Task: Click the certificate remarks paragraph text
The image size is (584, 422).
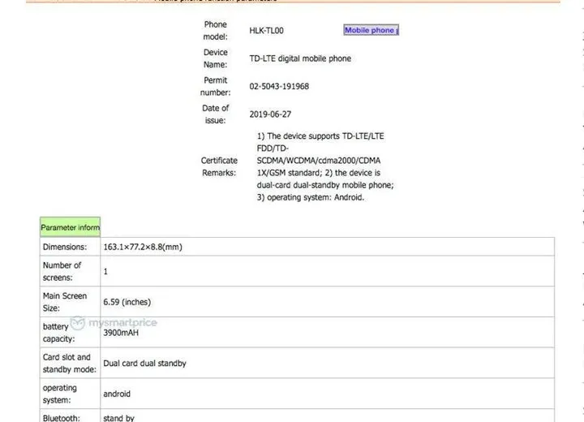Action: click(324, 166)
